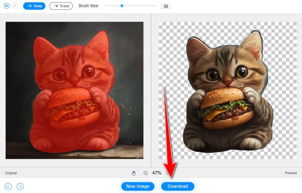Zoom out with the magnifier minus icon

tap(168, 173)
